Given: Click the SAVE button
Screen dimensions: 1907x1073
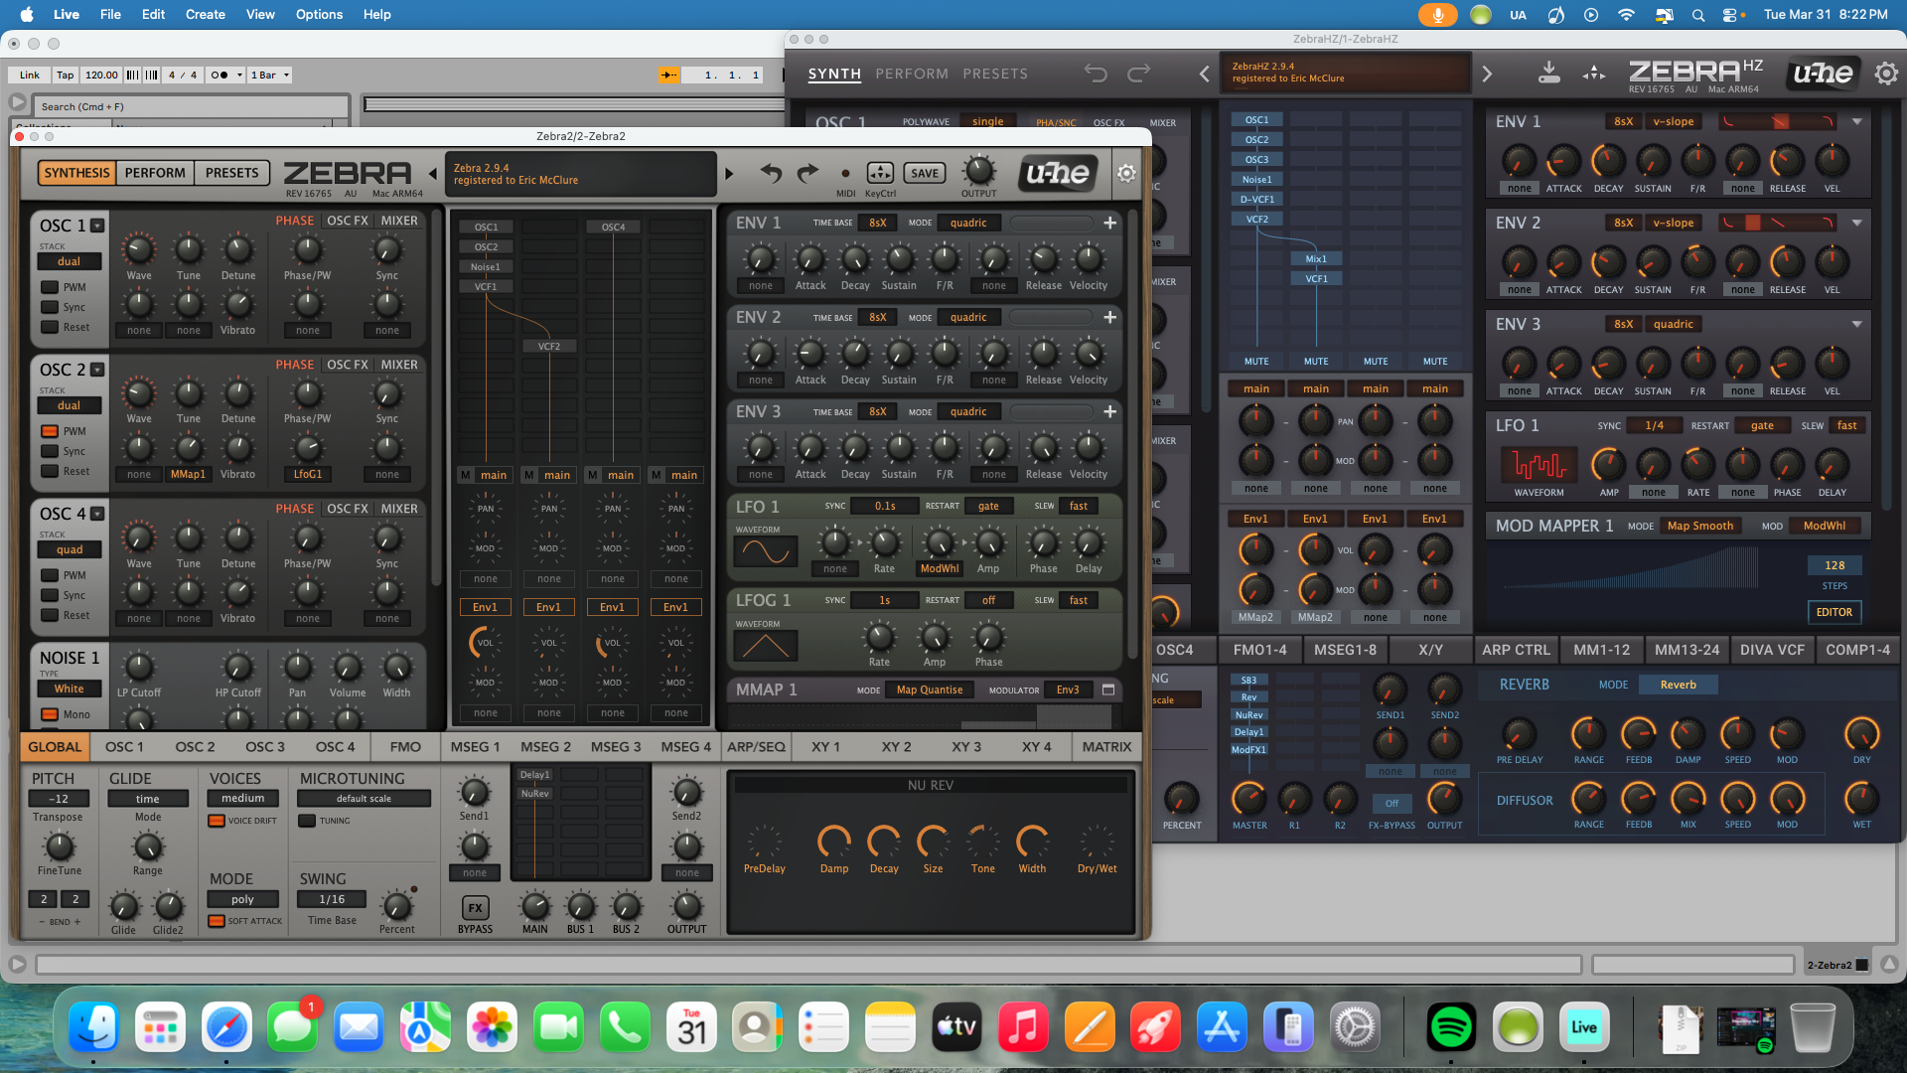Looking at the screenshot, I should tap(925, 173).
